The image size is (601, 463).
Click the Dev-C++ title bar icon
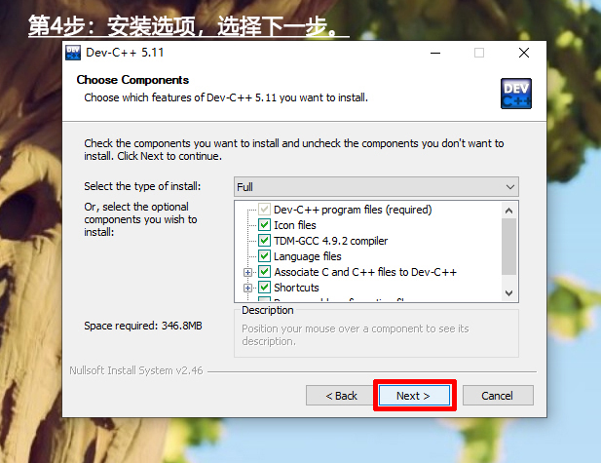pos(73,53)
